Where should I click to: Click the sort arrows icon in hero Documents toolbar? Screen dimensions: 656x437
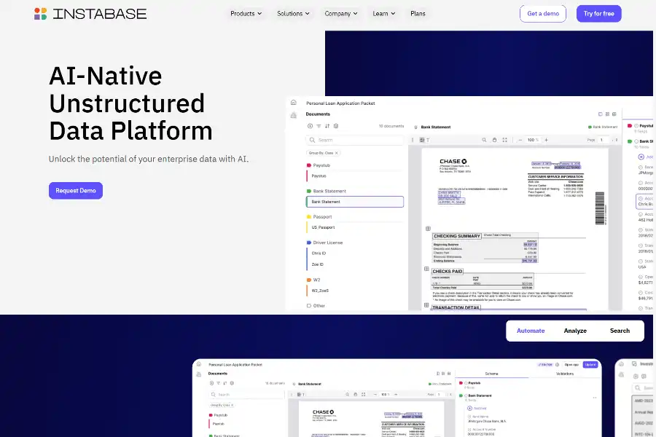pyautogui.click(x=327, y=126)
